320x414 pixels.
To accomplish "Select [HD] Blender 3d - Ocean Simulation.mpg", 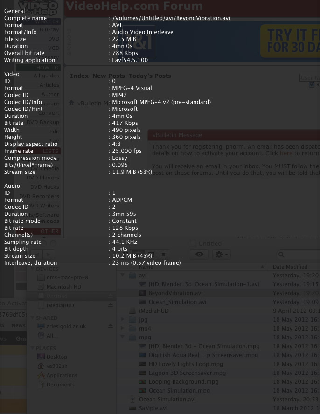I will [x=204, y=346].
